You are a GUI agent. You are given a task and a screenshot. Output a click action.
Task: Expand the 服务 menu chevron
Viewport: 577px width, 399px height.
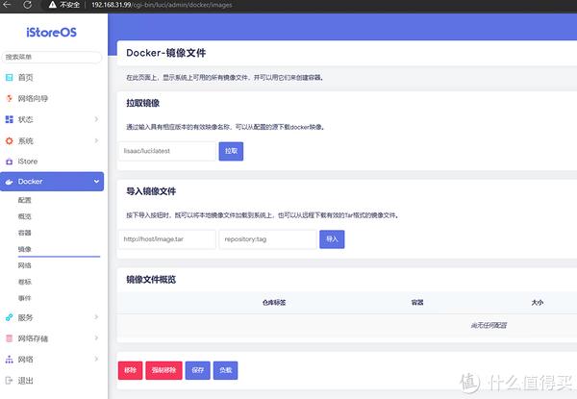[x=96, y=317]
